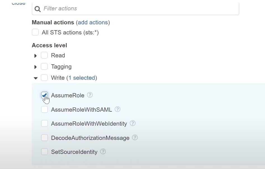Collapse the Write access level group

coord(36,78)
